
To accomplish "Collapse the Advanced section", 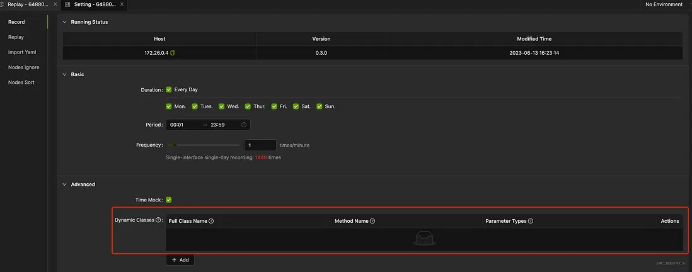I will [65, 184].
